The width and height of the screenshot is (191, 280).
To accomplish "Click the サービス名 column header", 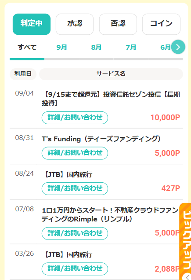I will pos(111,74).
